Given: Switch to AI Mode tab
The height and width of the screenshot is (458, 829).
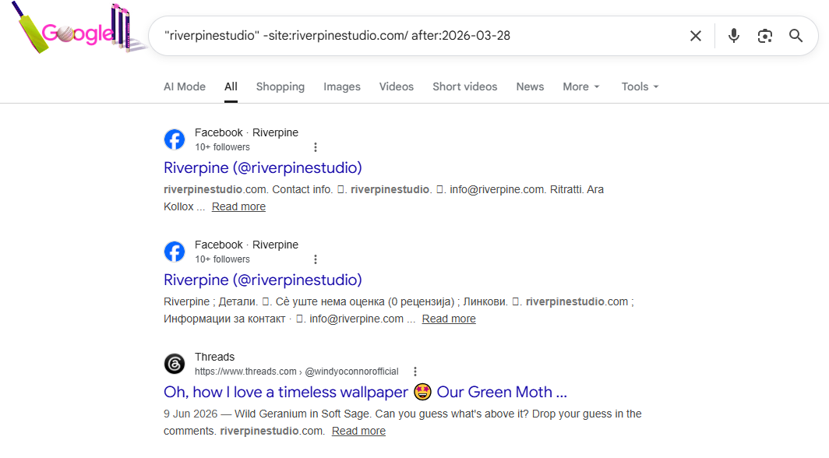Looking at the screenshot, I should (x=185, y=86).
